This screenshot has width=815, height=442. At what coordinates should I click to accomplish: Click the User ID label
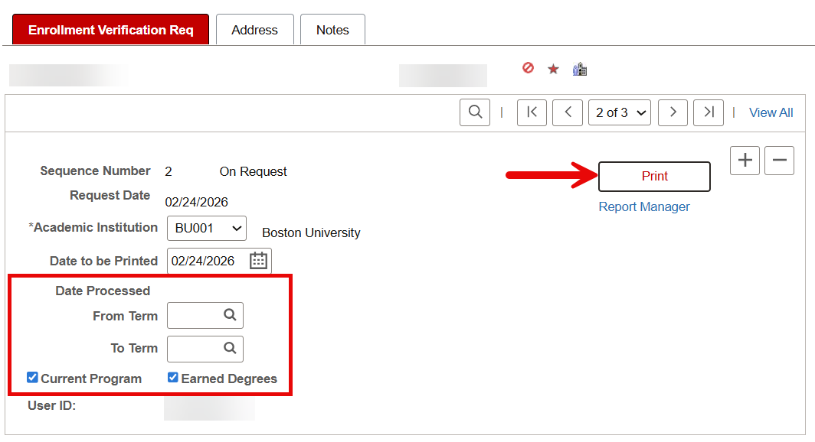tap(52, 405)
